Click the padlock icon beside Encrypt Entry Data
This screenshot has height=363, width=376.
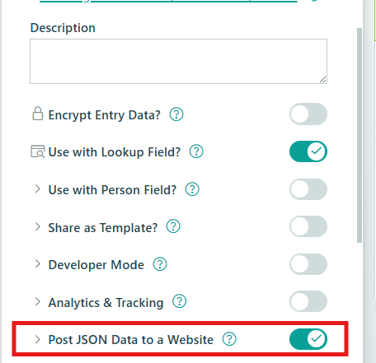(38, 114)
